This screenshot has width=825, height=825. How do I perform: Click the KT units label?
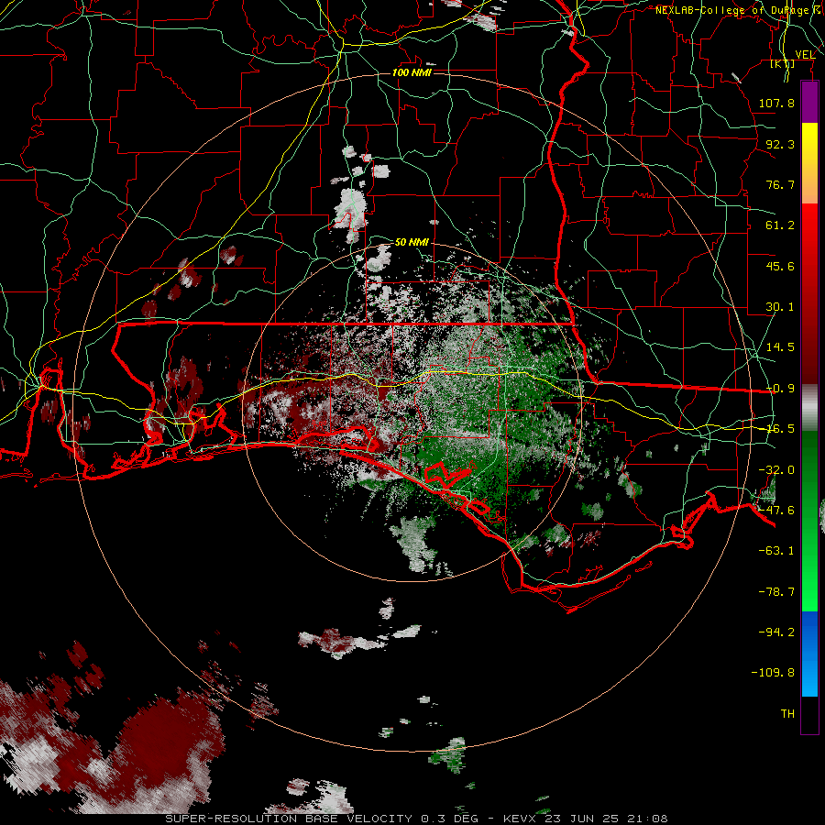pos(783,63)
